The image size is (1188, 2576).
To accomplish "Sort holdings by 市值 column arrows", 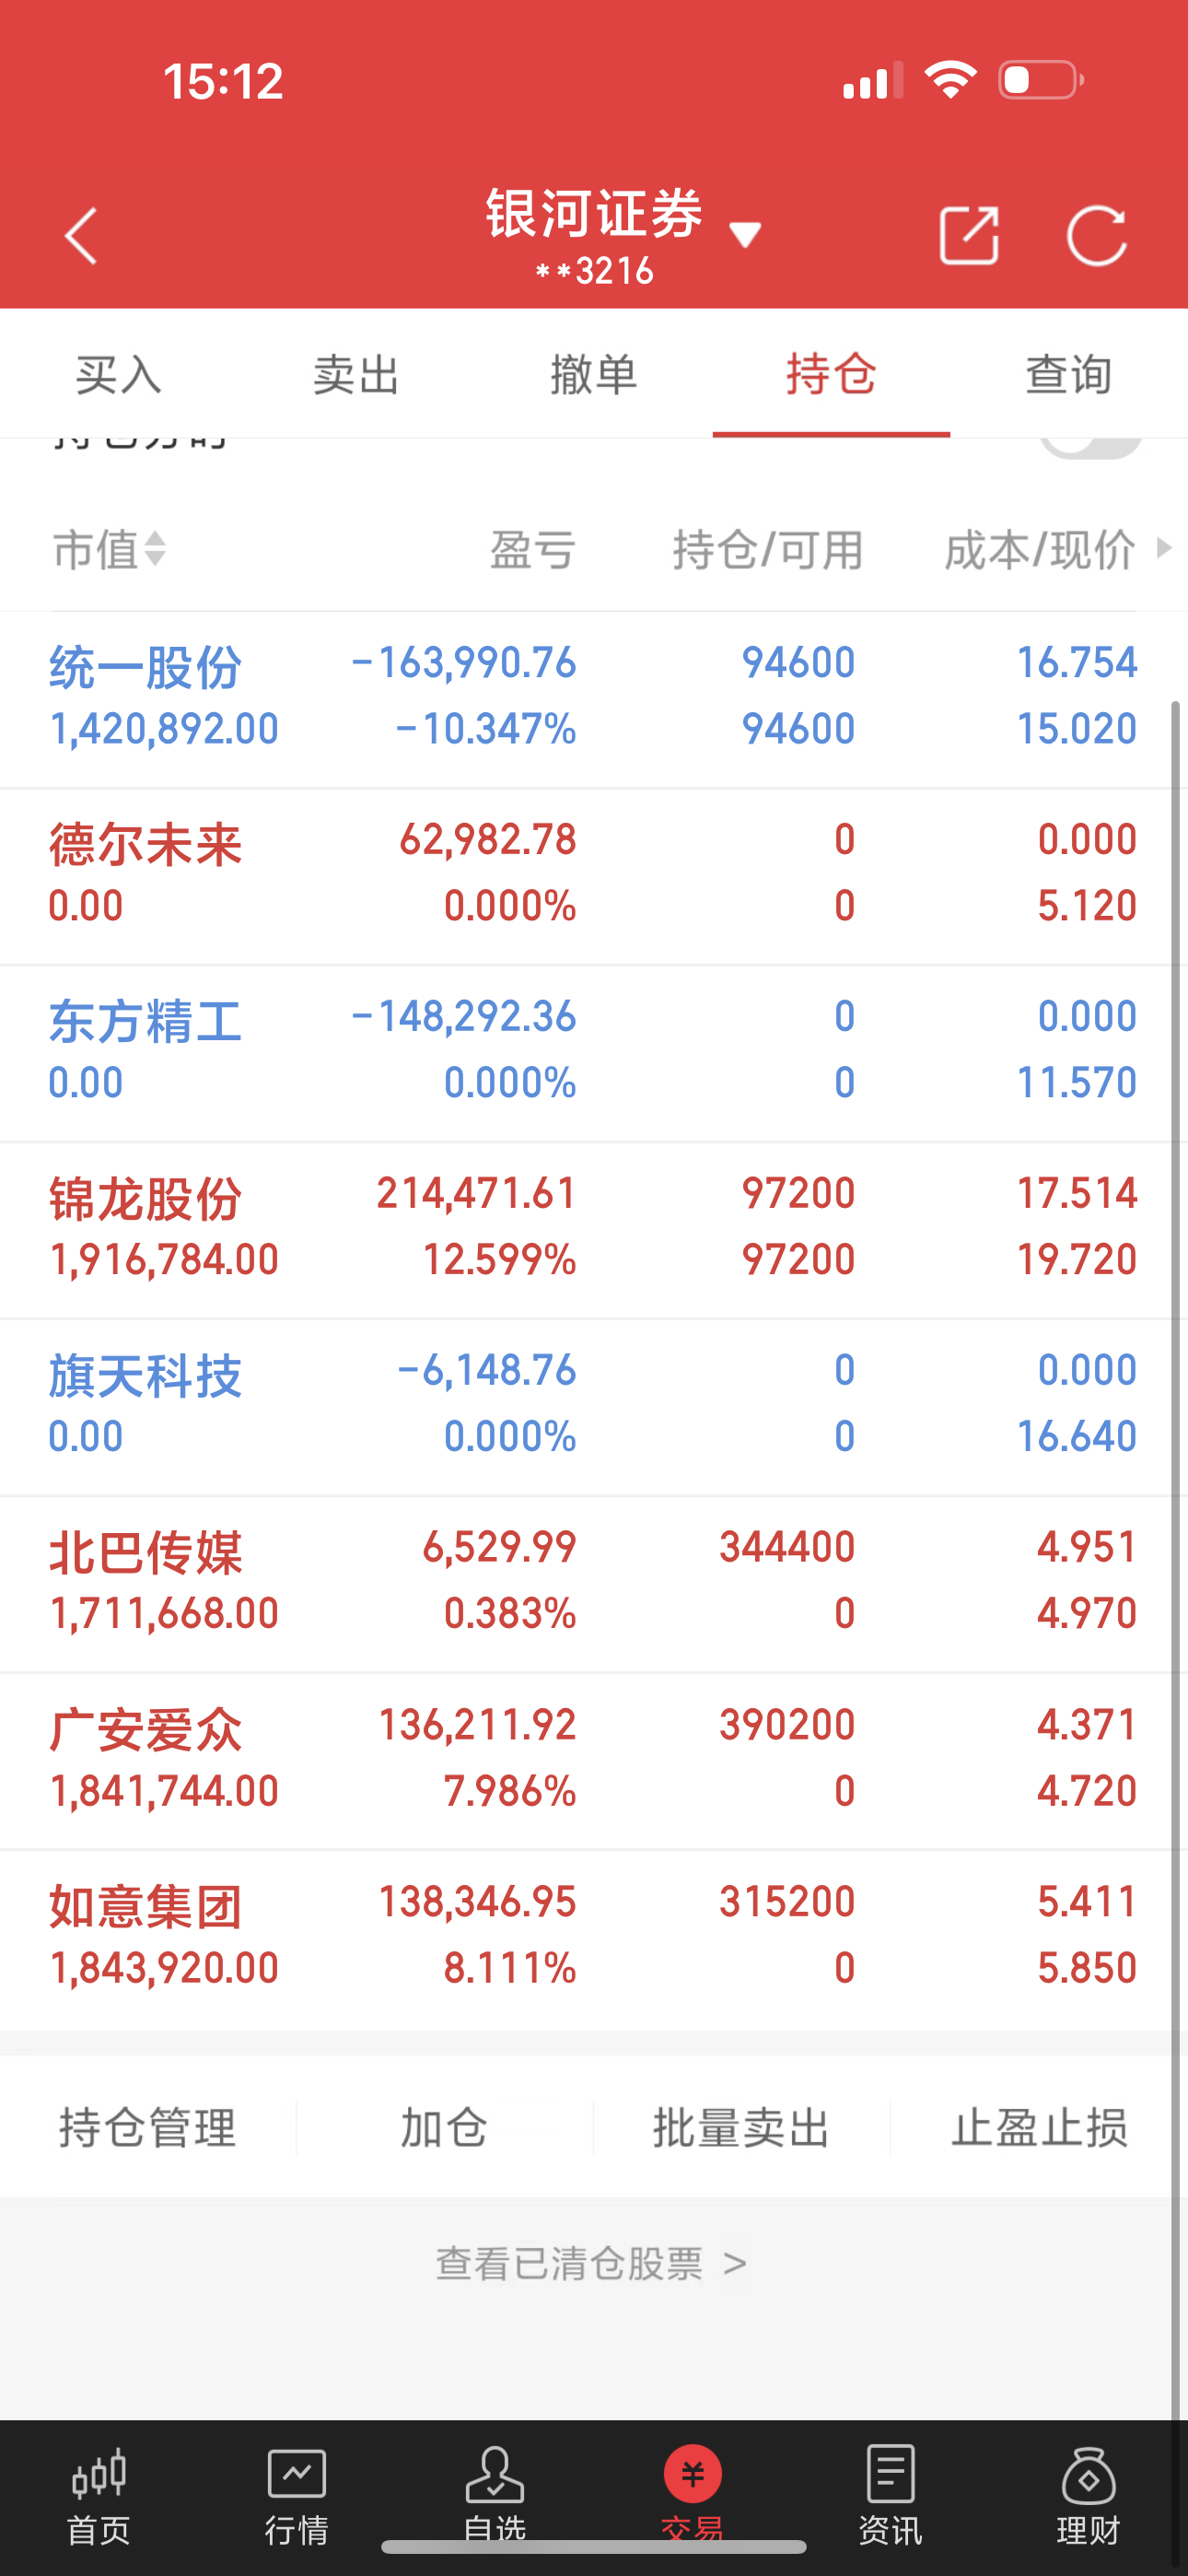I will pyautogui.click(x=155, y=549).
